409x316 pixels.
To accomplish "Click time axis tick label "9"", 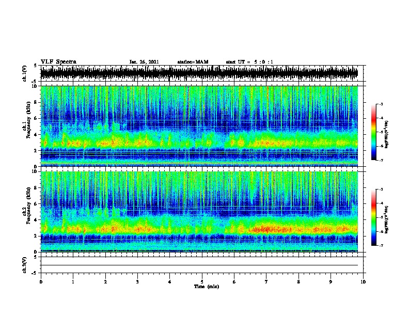I will point(331,282).
